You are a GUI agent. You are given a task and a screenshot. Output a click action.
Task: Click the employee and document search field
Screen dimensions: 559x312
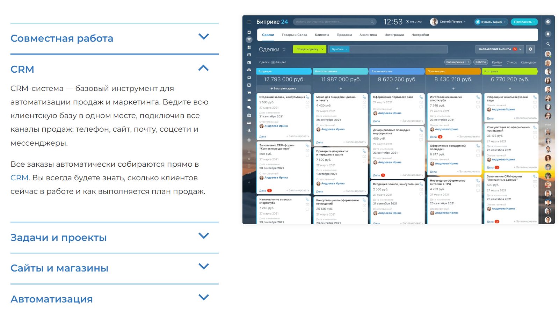click(334, 22)
